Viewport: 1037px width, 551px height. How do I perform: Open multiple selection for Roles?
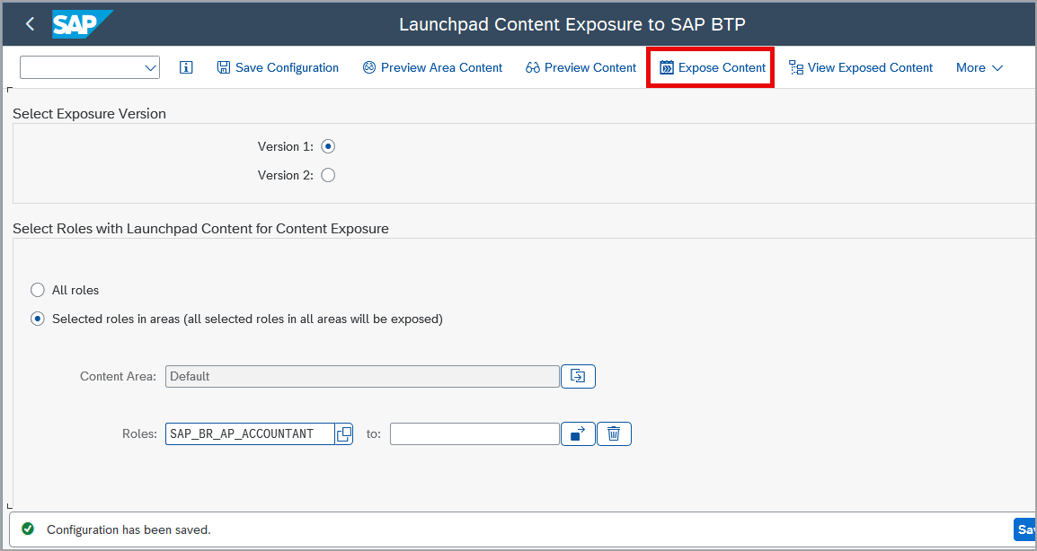coord(578,434)
